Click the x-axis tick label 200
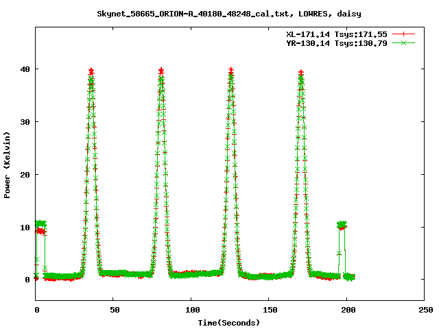Screen dimensions: 439x329 348,310
